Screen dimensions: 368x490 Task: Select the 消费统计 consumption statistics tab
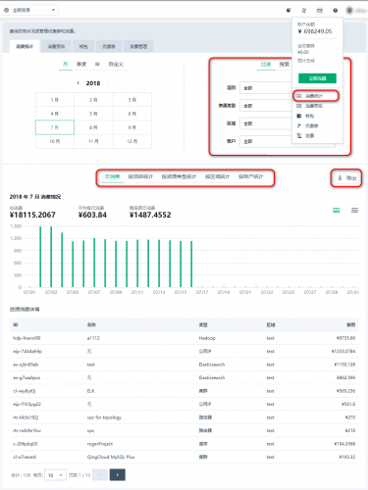25,46
